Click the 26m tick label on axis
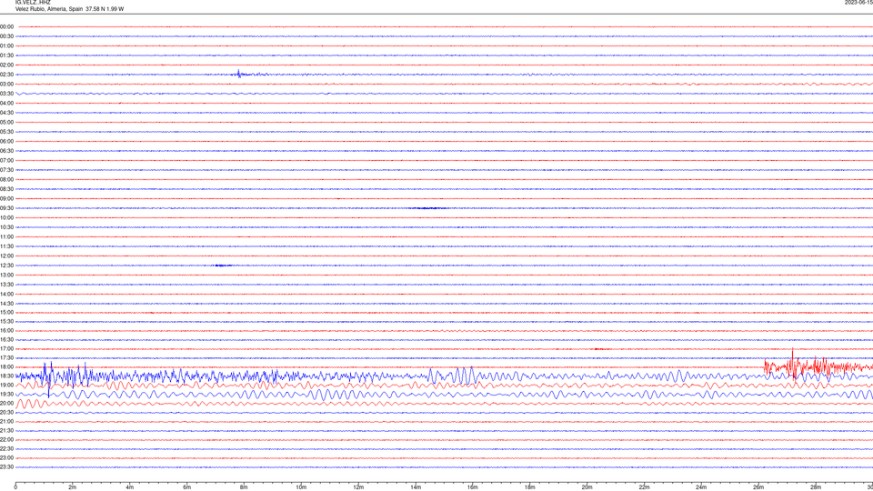Viewport: 873px width, 491px height. pyautogui.click(x=758, y=487)
